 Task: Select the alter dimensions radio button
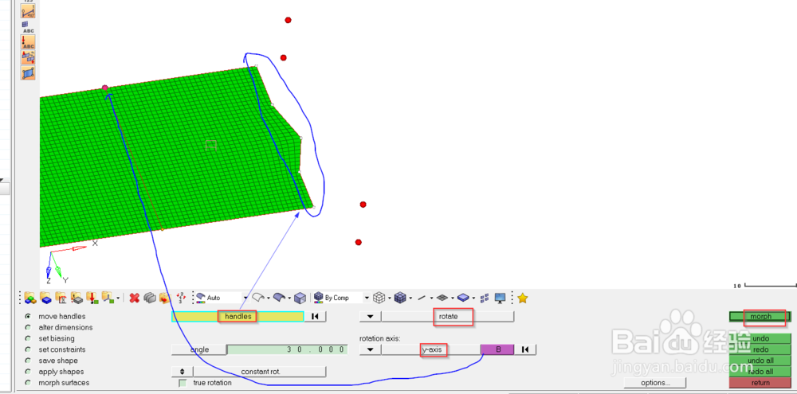(x=27, y=327)
